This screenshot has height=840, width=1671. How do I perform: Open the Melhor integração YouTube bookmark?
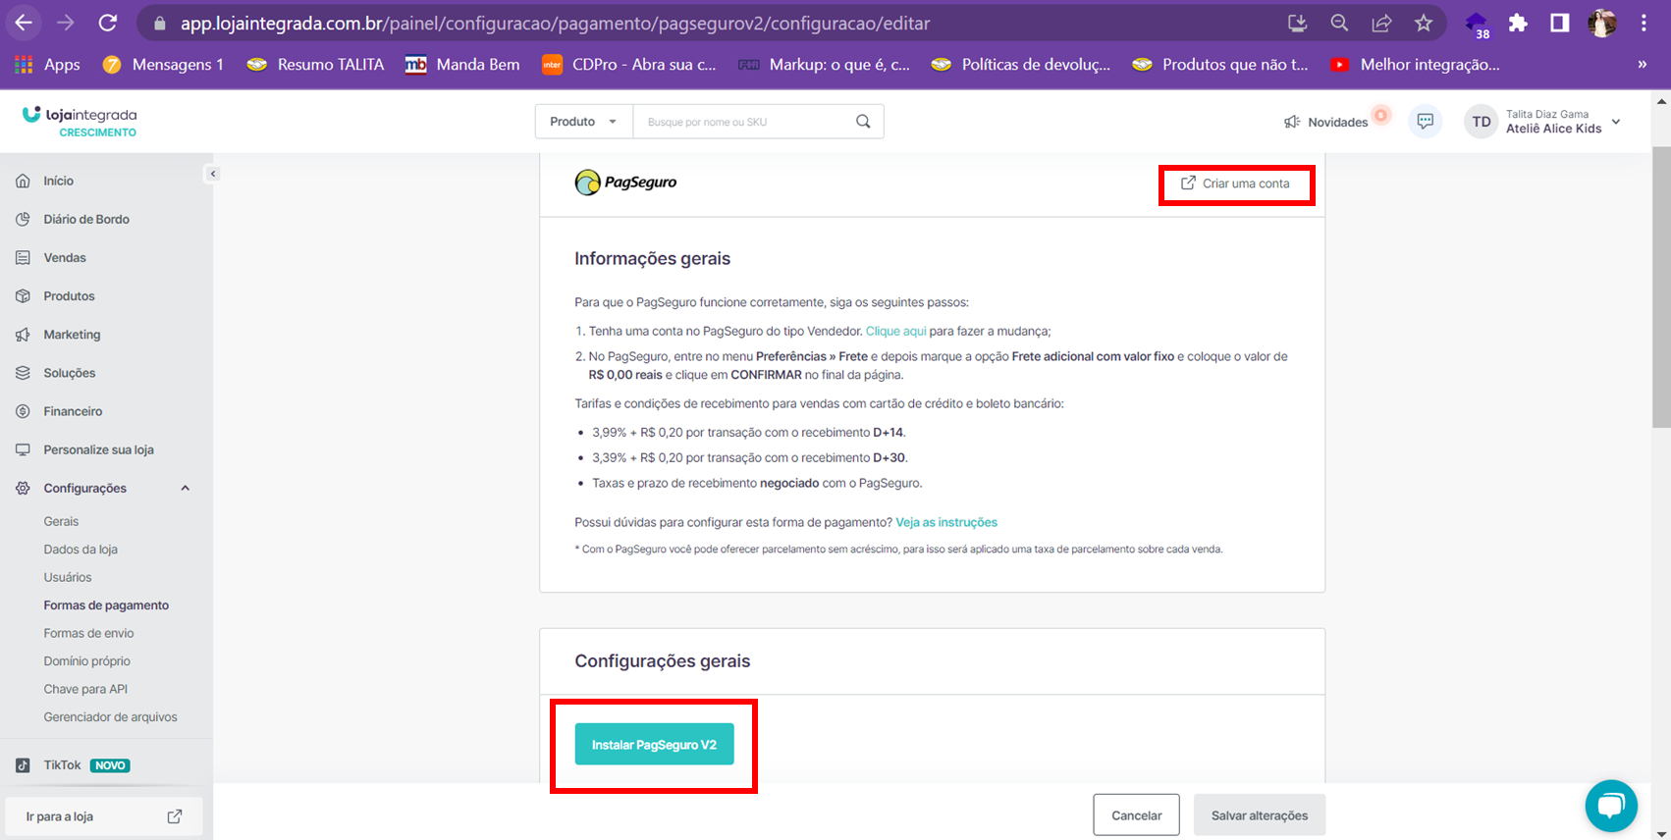pyautogui.click(x=1415, y=64)
